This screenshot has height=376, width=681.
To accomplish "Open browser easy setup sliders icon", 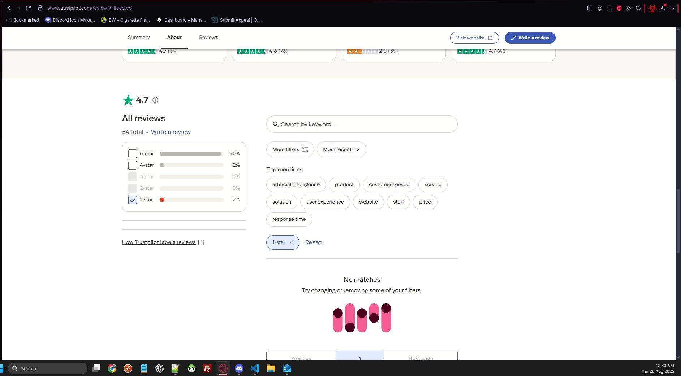I will (672, 8).
